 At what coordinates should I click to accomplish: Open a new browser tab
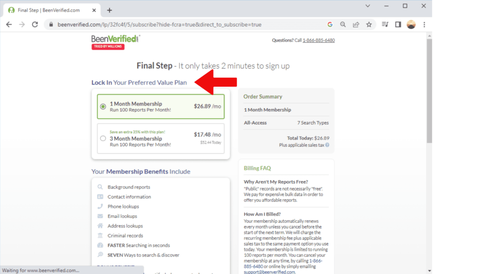109,10
